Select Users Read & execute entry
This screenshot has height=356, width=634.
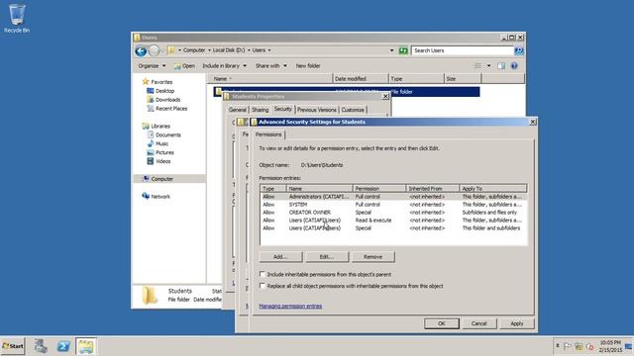[393, 221]
